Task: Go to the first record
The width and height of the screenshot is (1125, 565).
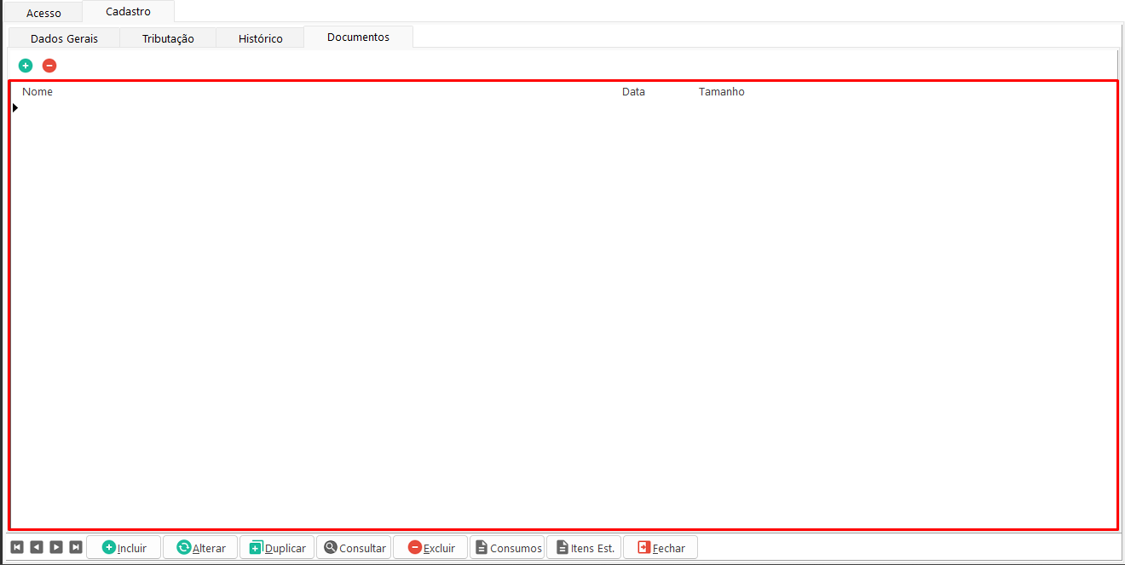Action: click(x=16, y=547)
